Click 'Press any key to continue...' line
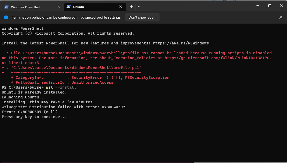This screenshot has width=287, height=163. [34, 117]
